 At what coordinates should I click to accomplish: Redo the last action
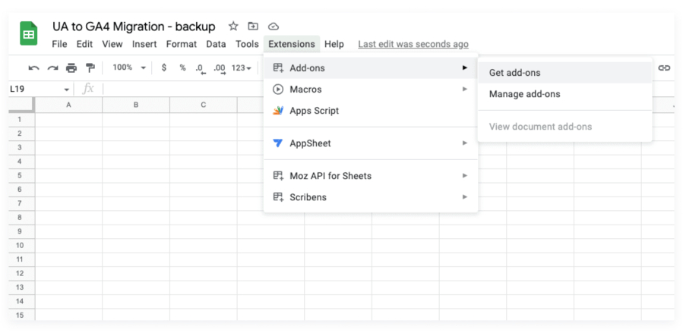click(x=52, y=68)
